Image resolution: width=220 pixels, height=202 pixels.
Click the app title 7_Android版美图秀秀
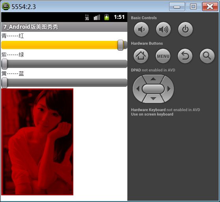pos(31,27)
